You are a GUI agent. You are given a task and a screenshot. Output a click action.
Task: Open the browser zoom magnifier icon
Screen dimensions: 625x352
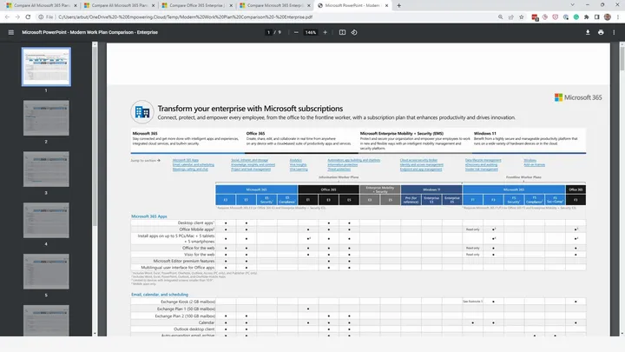coord(500,17)
